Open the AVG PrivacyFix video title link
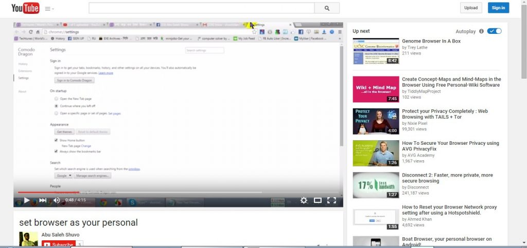This screenshot has height=248, width=527. click(x=450, y=146)
